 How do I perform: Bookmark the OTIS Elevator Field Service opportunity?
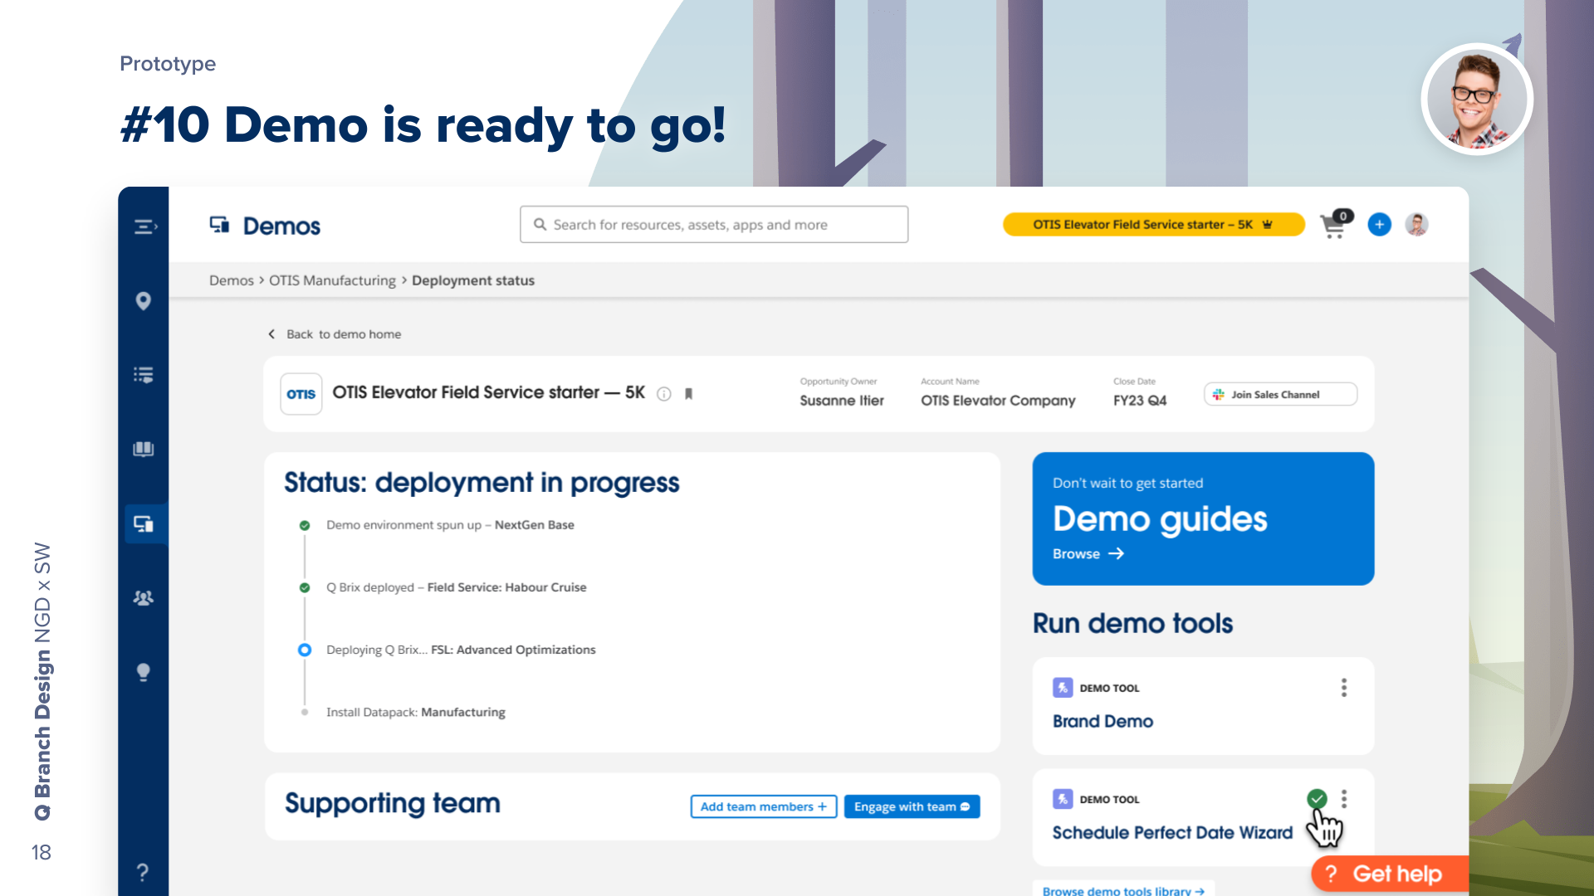688,394
